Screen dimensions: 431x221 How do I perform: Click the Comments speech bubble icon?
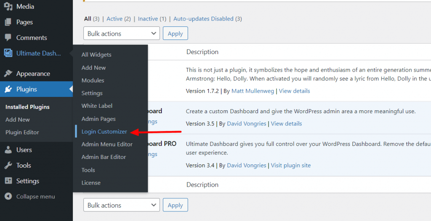pyautogui.click(x=8, y=37)
